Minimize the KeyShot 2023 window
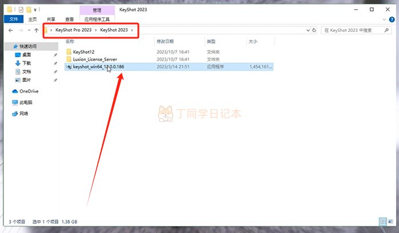The image size is (399, 233). 356,10
